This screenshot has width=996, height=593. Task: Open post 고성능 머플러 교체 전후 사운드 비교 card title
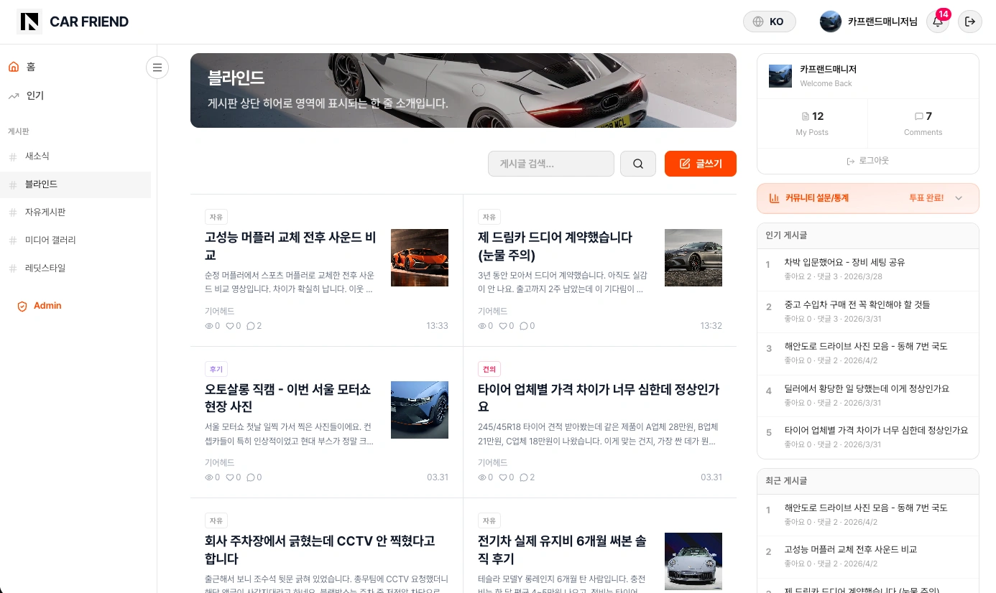tap(291, 246)
